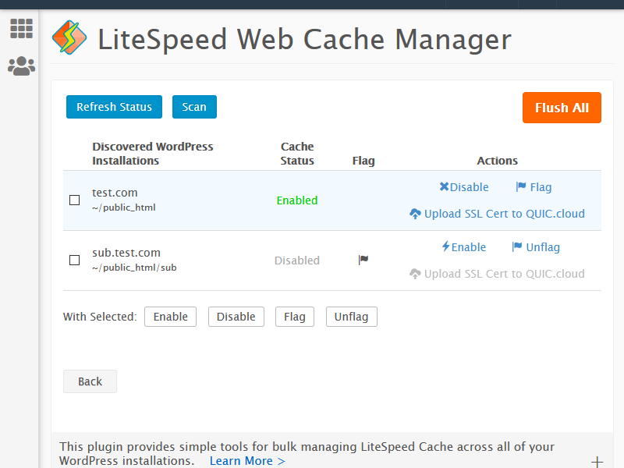Flag the test.com installation
The height and width of the screenshot is (468, 624).
(534, 187)
